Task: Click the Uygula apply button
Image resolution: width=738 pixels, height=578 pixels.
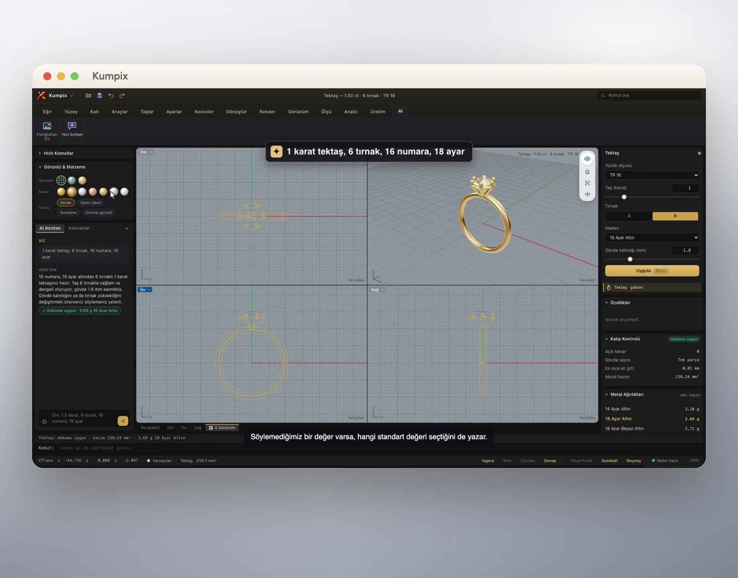Action: pos(652,271)
